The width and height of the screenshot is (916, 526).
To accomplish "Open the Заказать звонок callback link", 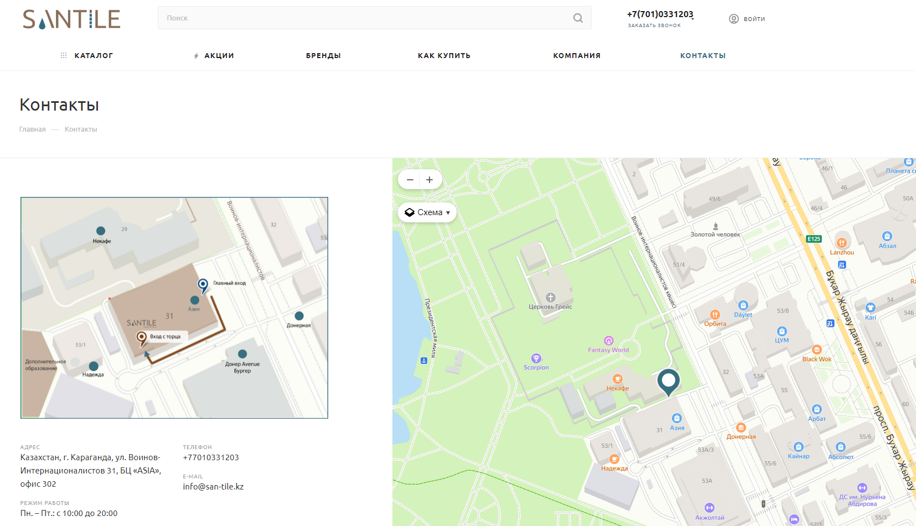I will (654, 25).
